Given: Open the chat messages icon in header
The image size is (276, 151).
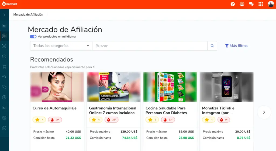Looking at the screenshot, I should pyautogui.click(x=251, y=4).
